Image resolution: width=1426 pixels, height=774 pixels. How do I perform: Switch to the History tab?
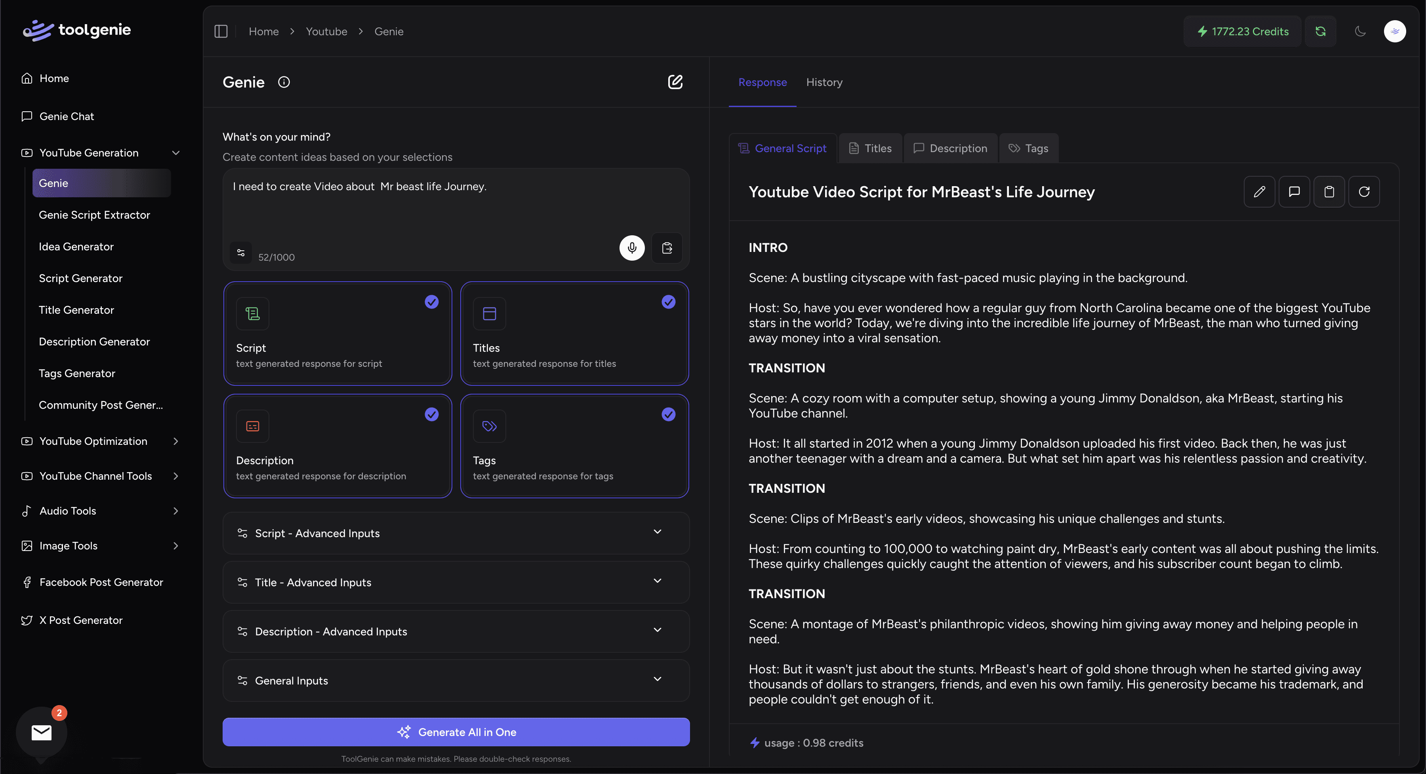(x=824, y=82)
